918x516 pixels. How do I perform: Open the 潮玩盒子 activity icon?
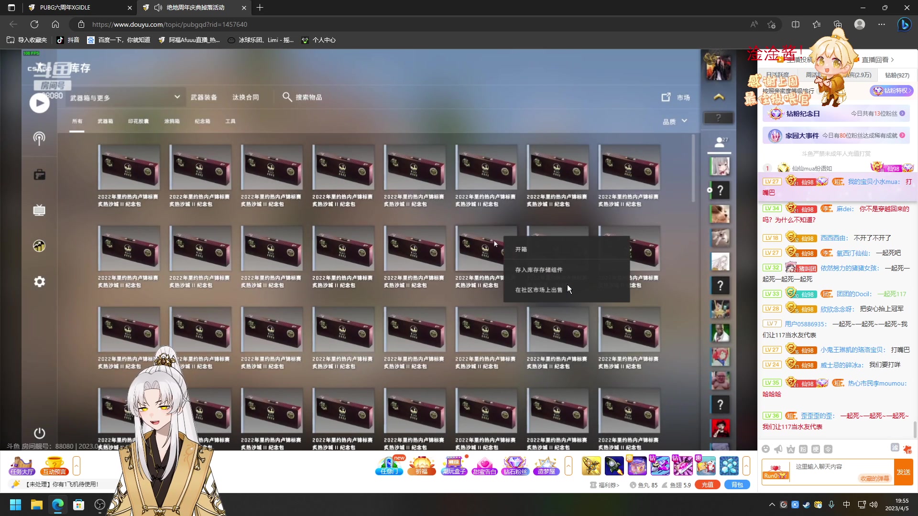[454, 466]
